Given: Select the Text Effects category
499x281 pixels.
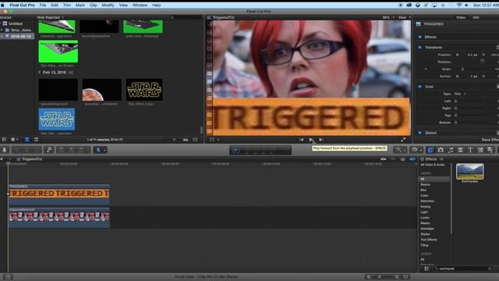Looking at the screenshot, I should 429,240.
